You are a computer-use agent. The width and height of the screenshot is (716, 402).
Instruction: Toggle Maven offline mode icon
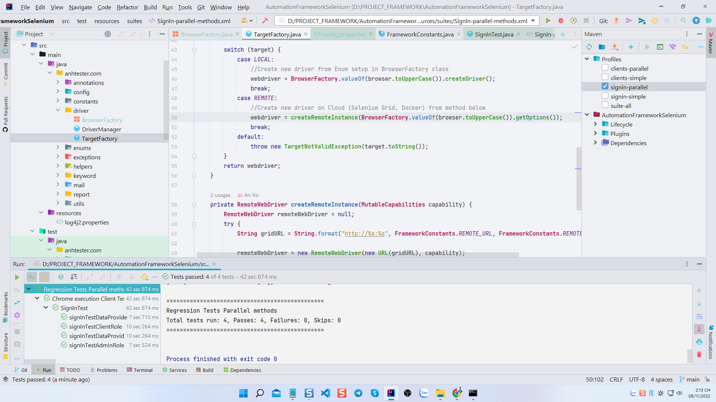(673, 47)
